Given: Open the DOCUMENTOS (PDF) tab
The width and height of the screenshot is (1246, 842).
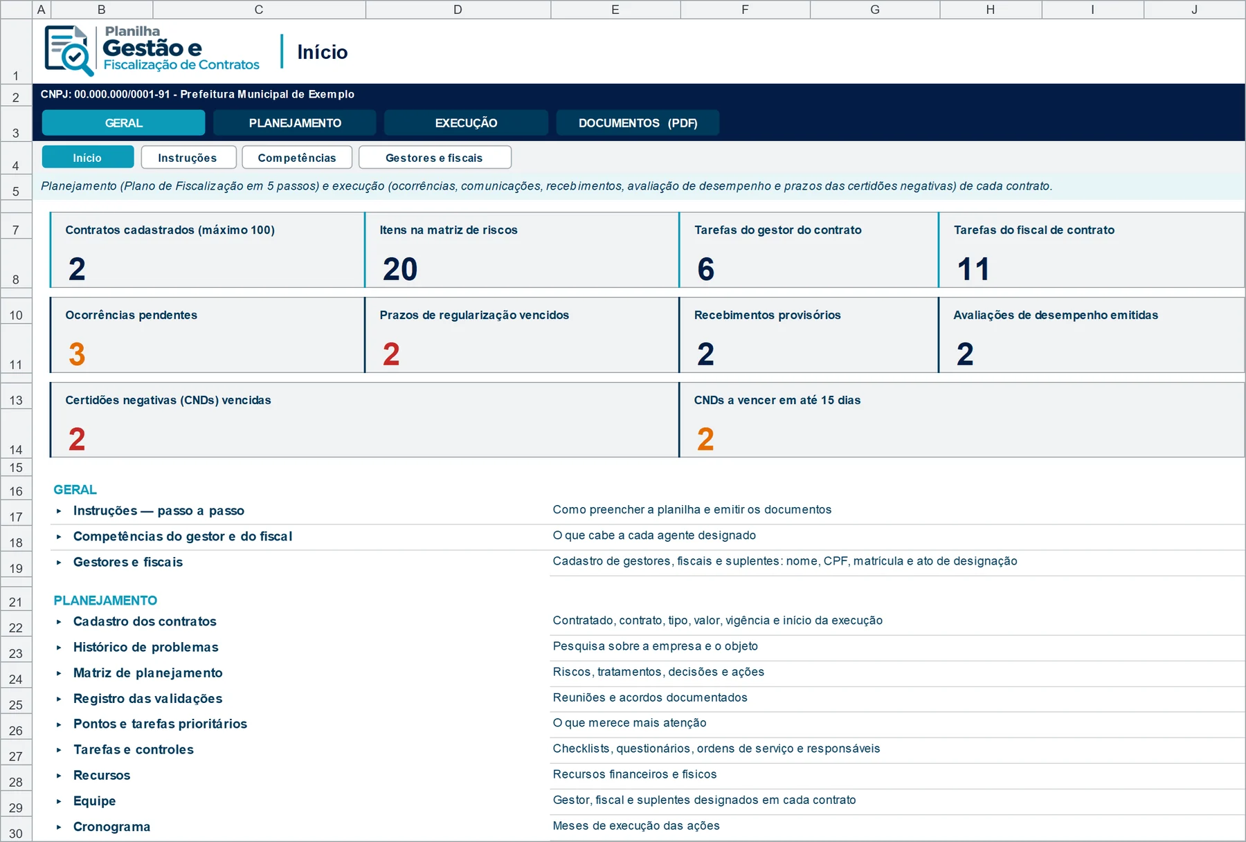Looking at the screenshot, I should tap(638, 122).
